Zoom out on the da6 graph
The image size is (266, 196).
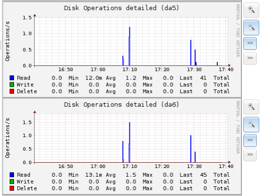(251, 125)
